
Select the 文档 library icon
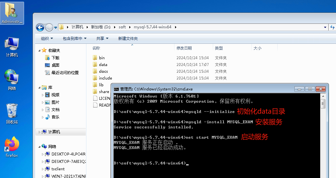coord(47,109)
